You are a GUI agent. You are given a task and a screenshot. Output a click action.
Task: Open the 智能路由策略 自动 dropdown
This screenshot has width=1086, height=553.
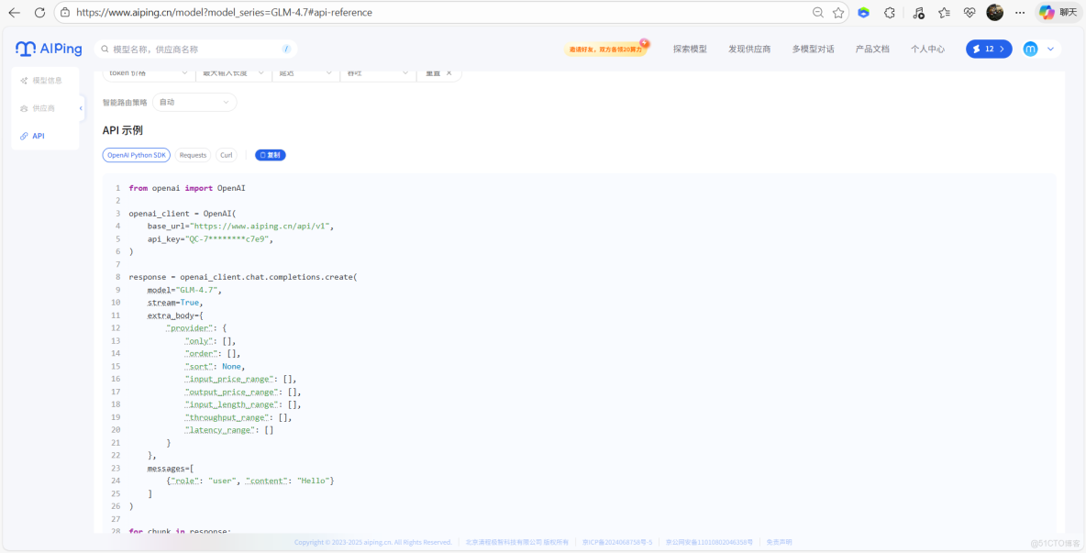tap(194, 102)
